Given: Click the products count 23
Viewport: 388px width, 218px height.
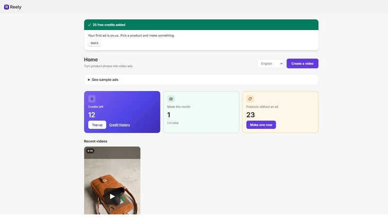Looking at the screenshot, I should [x=250, y=115].
